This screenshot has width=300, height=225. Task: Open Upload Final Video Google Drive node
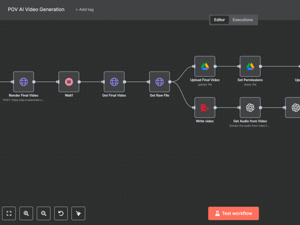(x=205, y=66)
